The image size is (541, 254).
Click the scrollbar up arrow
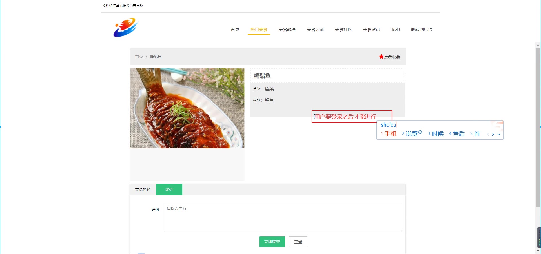538,45
